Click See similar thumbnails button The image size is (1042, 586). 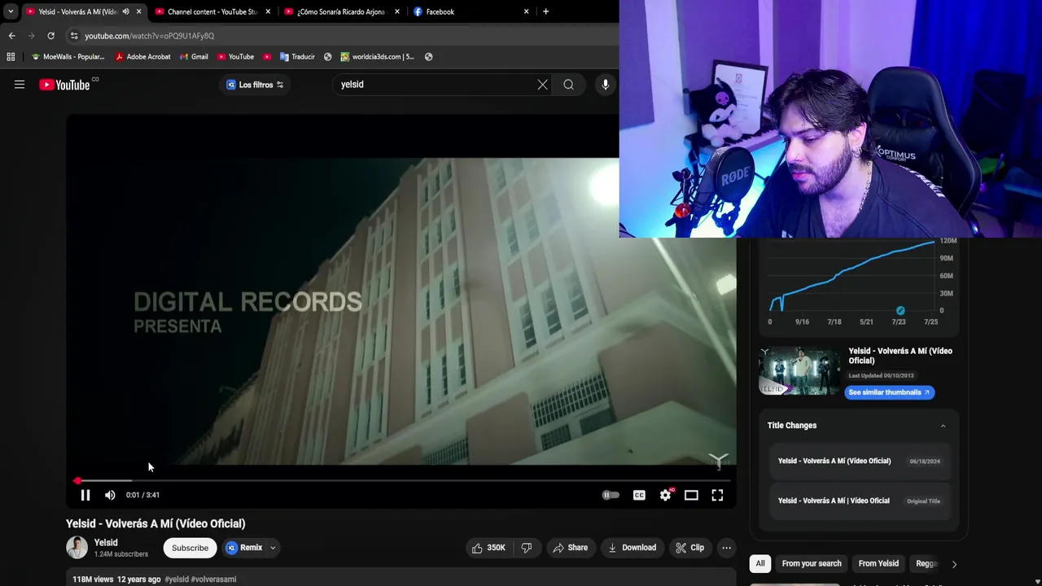pyautogui.click(x=889, y=392)
